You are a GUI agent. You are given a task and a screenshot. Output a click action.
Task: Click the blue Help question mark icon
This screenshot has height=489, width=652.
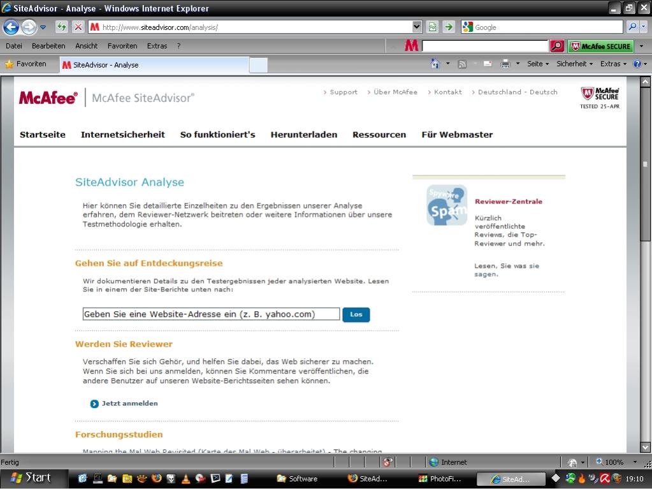[x=637, y=64]
